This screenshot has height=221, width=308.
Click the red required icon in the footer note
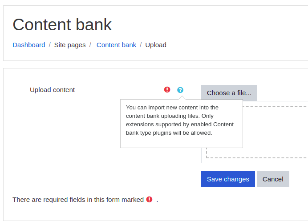coord(149,199)
